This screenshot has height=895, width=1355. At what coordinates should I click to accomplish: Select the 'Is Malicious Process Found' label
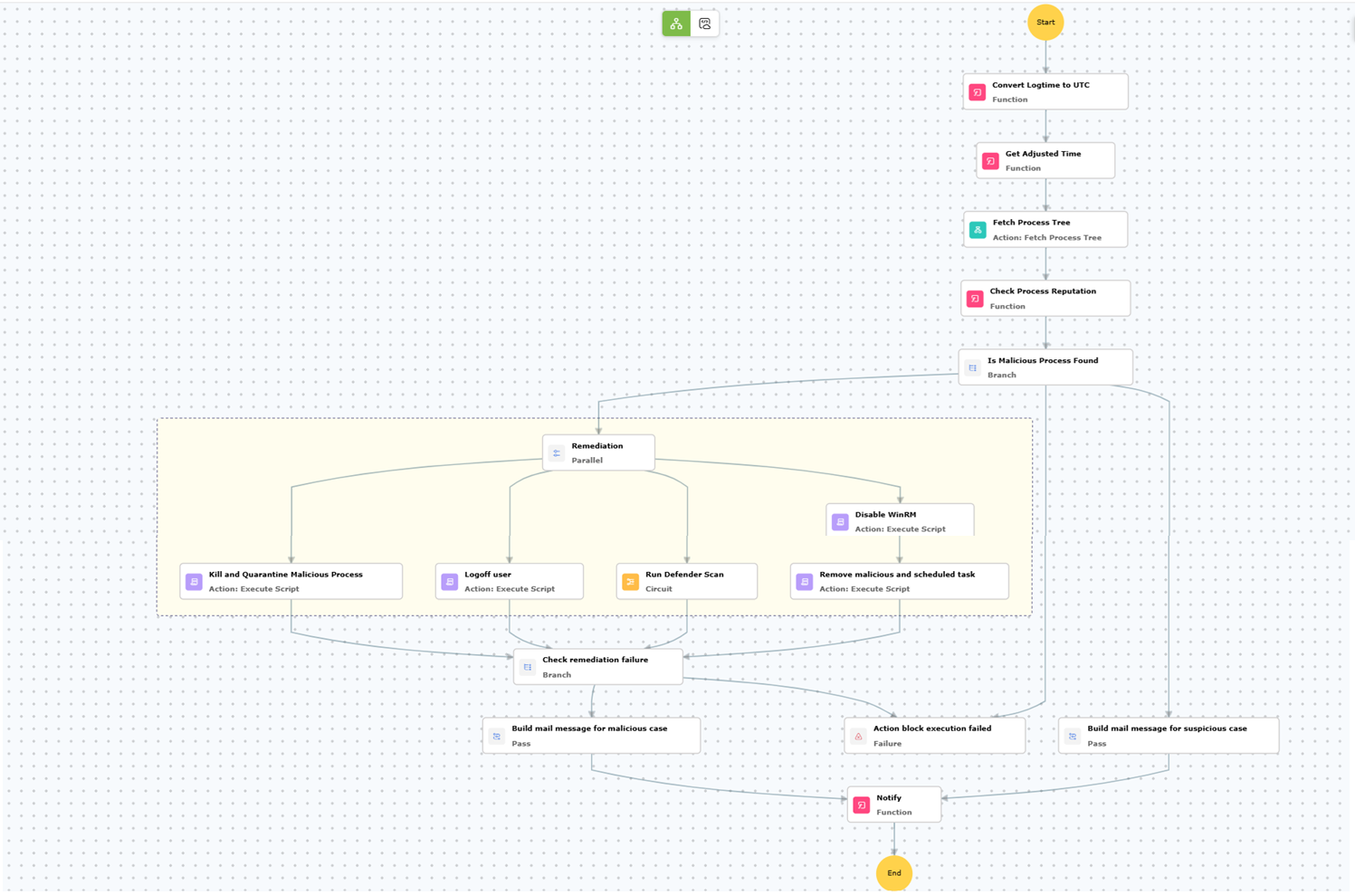(x=1043, y=360)
